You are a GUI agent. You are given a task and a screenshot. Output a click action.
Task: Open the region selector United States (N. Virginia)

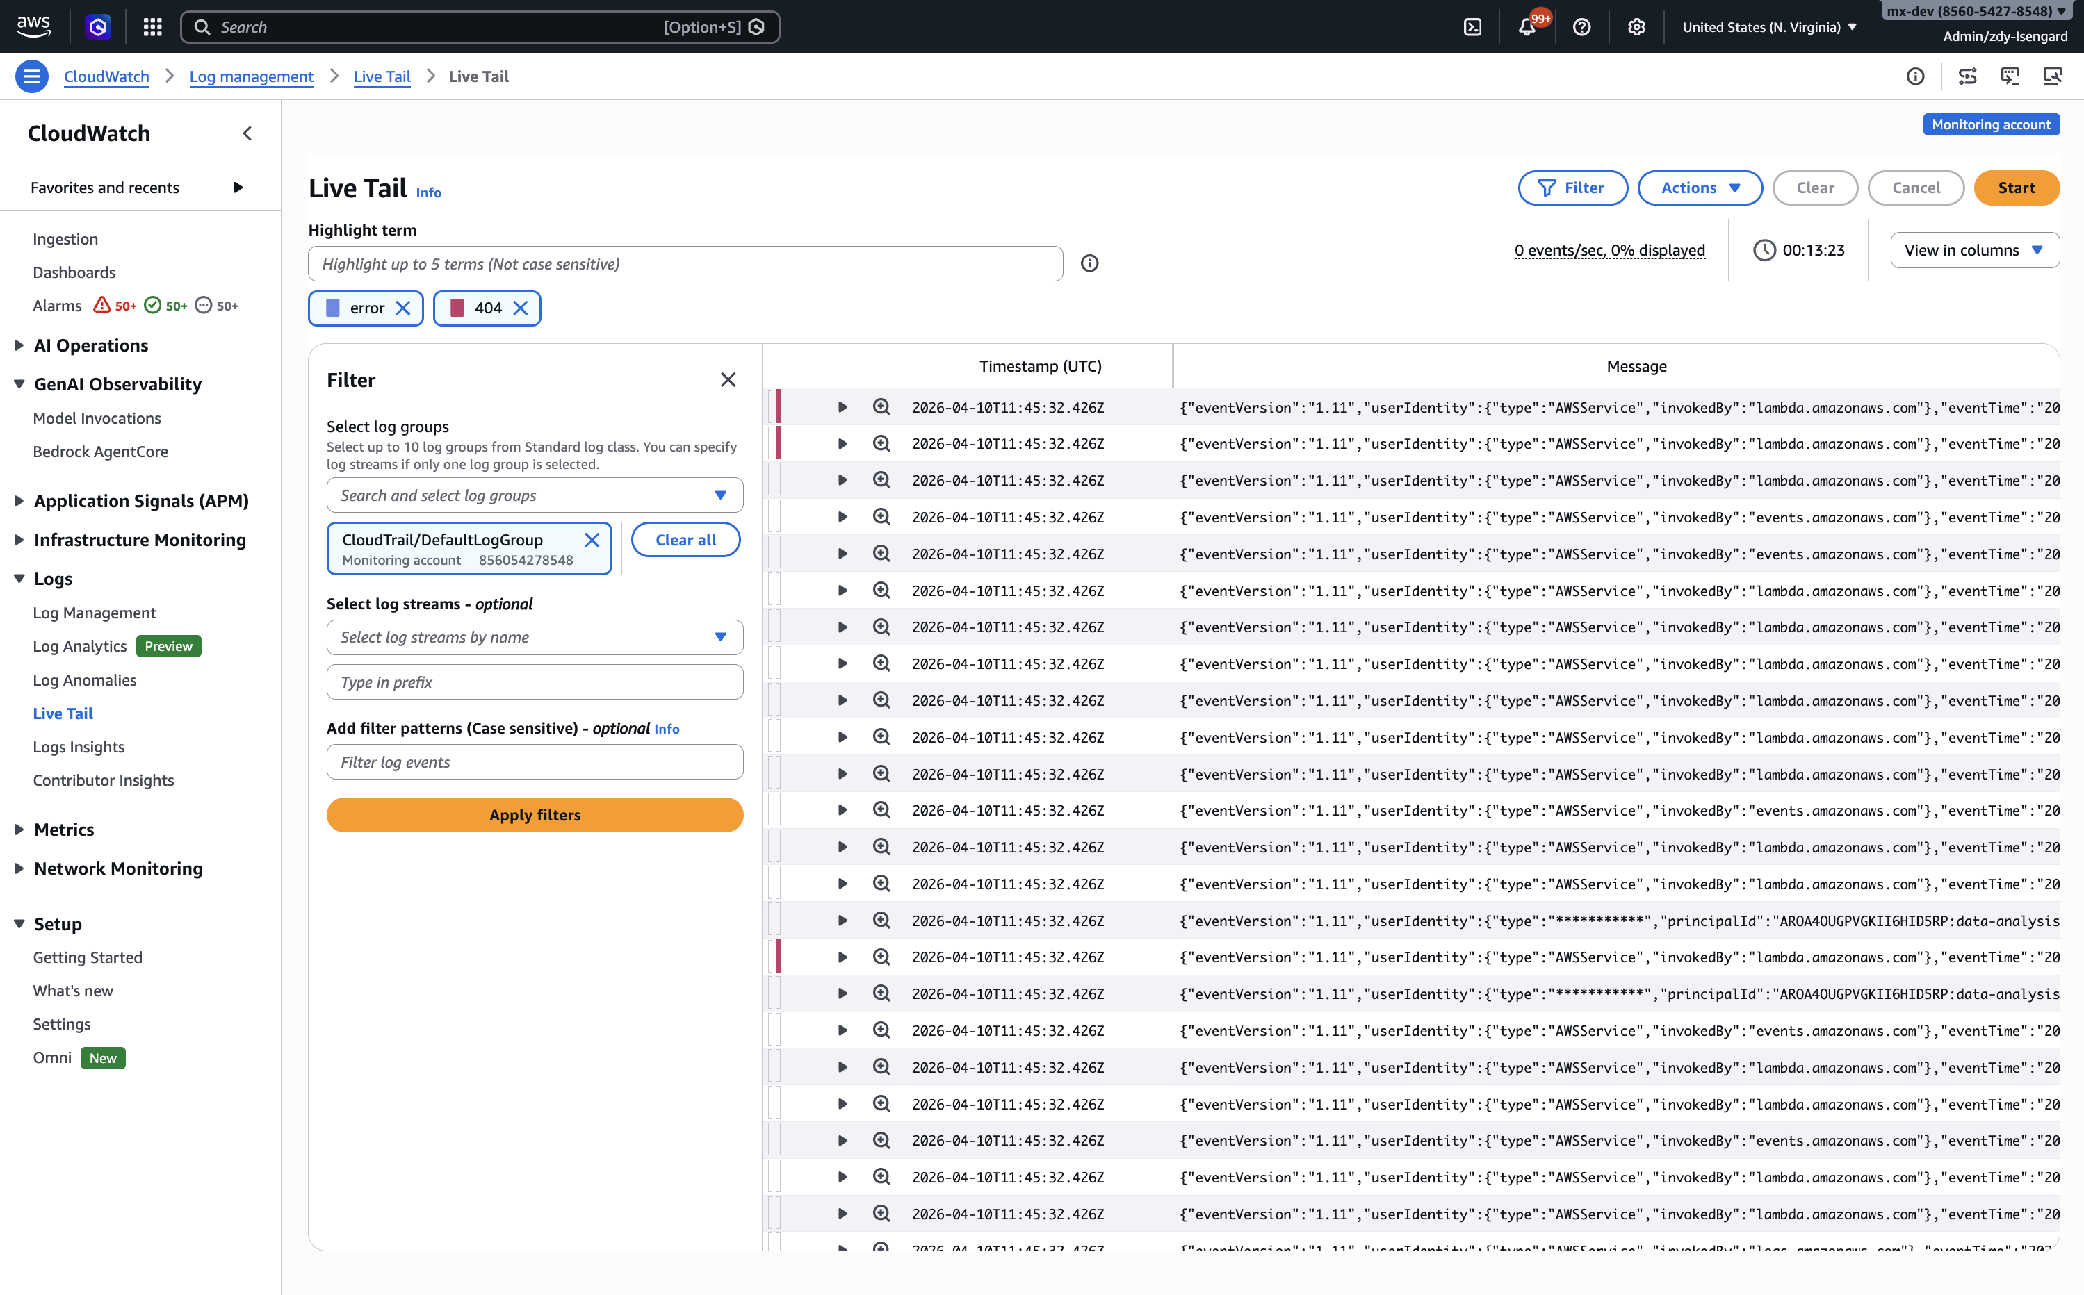coord(1770,27)
